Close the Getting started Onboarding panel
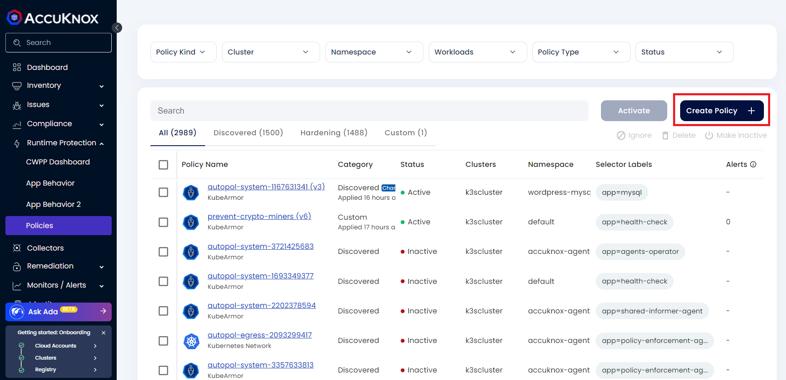Screen dimensions: 786x380 pyautogui.click(x=103, y=333)
